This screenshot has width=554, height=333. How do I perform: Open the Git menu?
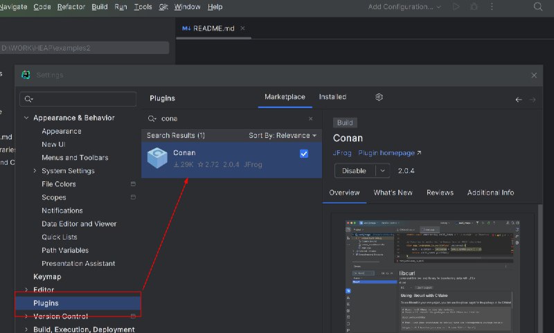click(163, 7)
